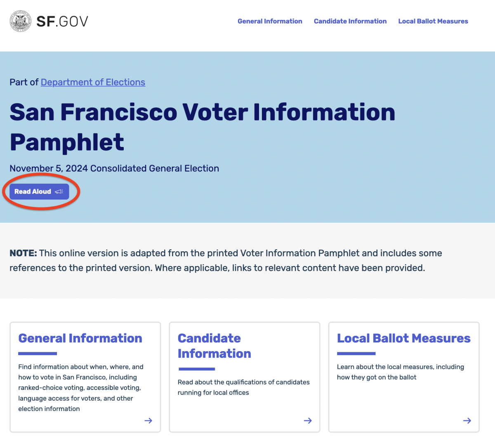The height and width of the screenshot is (446, 495).
Task: Open the Department of Elections page
Action: 93,82
